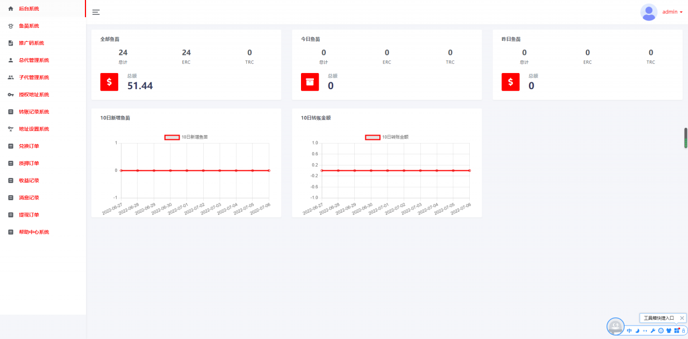Toggle the 10日转账金额 chart legend
The width and height of the screenshot is (688, 339).
387,137
